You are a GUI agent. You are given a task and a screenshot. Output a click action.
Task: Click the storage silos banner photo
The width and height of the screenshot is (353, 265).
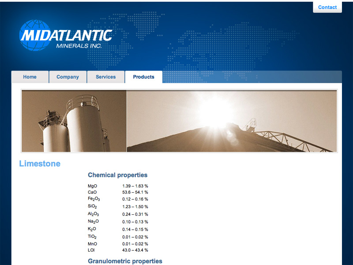click(74, 121)
